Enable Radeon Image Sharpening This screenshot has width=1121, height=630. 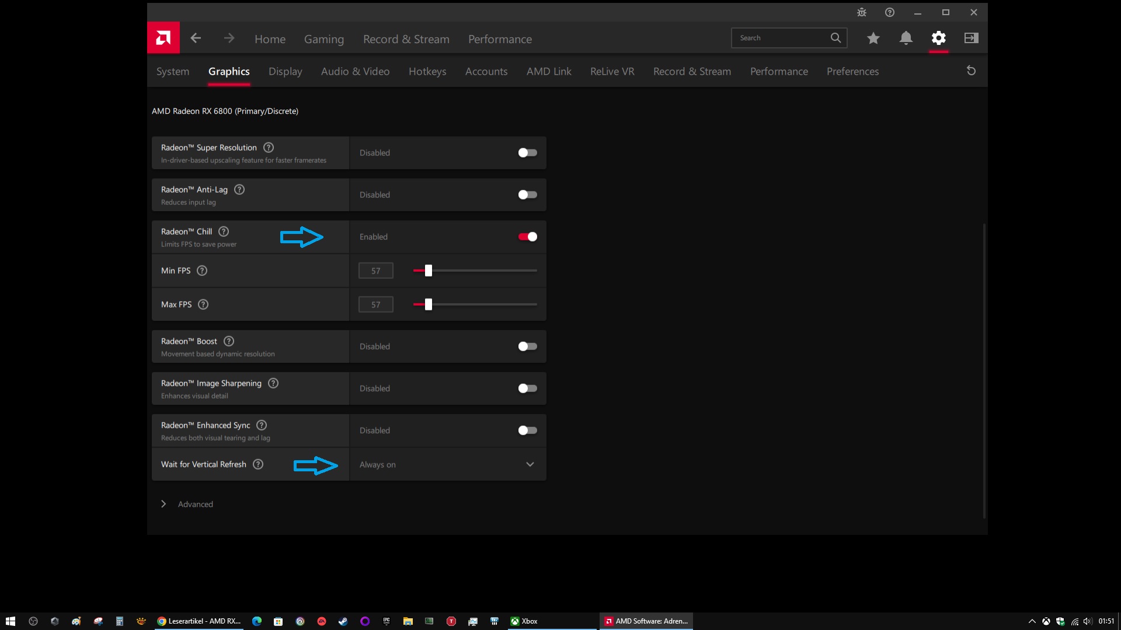click(527, 388)
